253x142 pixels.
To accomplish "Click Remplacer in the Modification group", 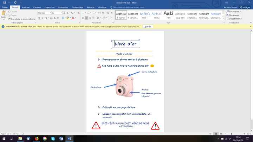I will pyautogui.click(x=233, y=15).
